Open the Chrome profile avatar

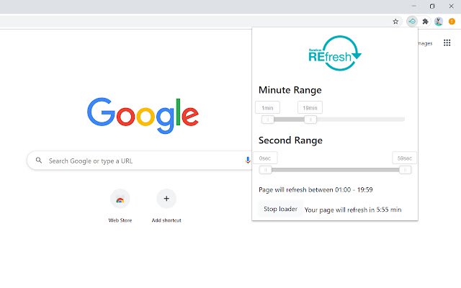click(x=439, y=22)
